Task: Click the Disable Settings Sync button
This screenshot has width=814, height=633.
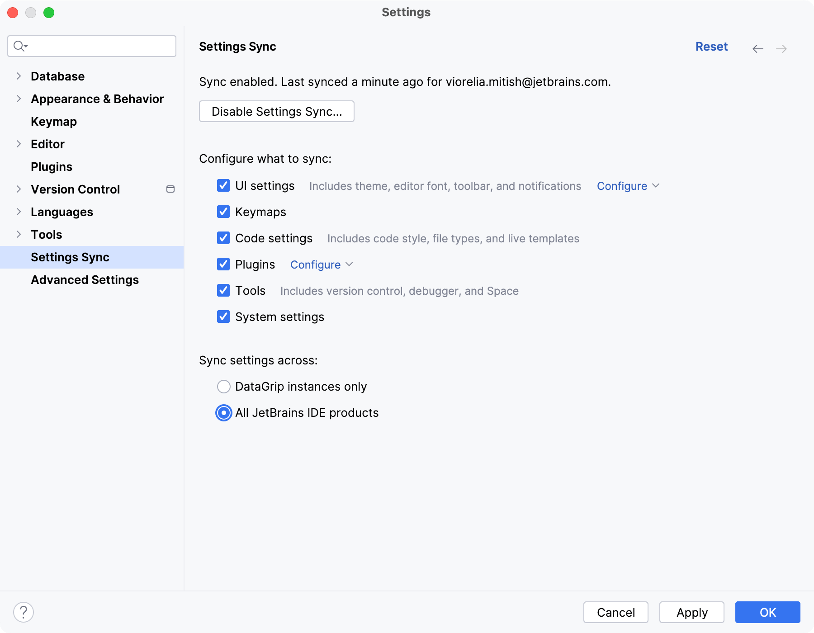Action: pyautogui.click(x=276, y=111)
